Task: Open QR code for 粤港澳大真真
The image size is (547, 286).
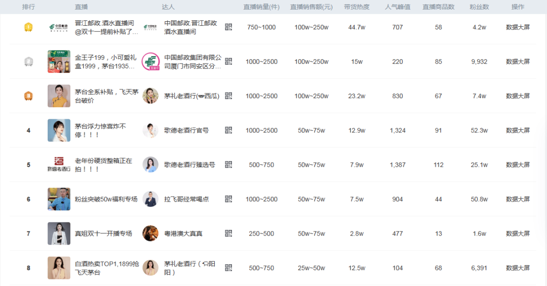Action: tap(228, 233)
